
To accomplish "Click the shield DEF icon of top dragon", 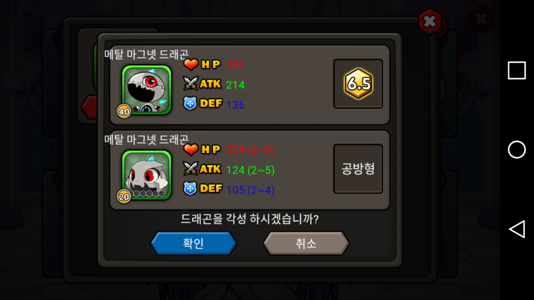I will click(190, 103).
